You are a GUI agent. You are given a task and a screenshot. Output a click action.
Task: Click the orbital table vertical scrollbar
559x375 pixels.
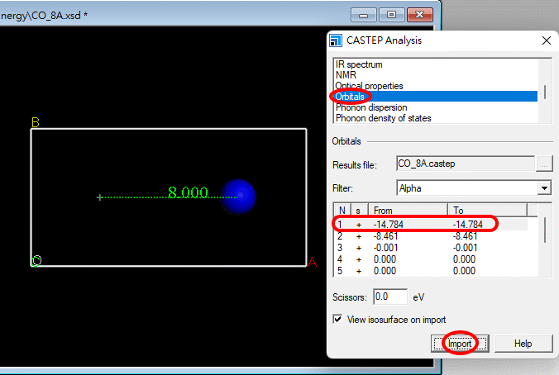click(x=544, y=231)
